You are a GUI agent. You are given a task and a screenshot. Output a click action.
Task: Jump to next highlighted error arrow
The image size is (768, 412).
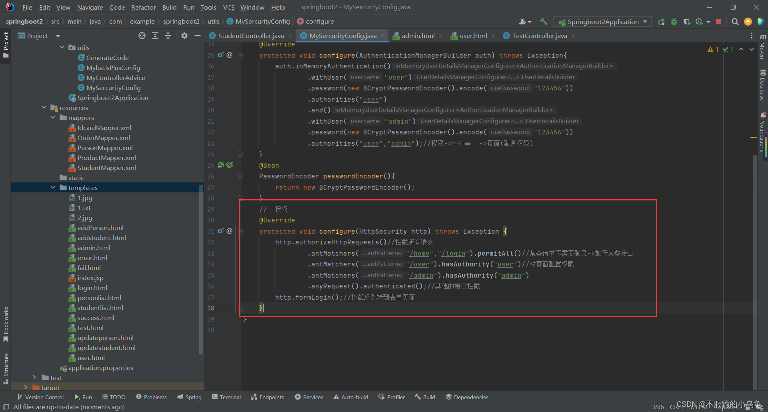pyautogui.click(x=752, y=49)
